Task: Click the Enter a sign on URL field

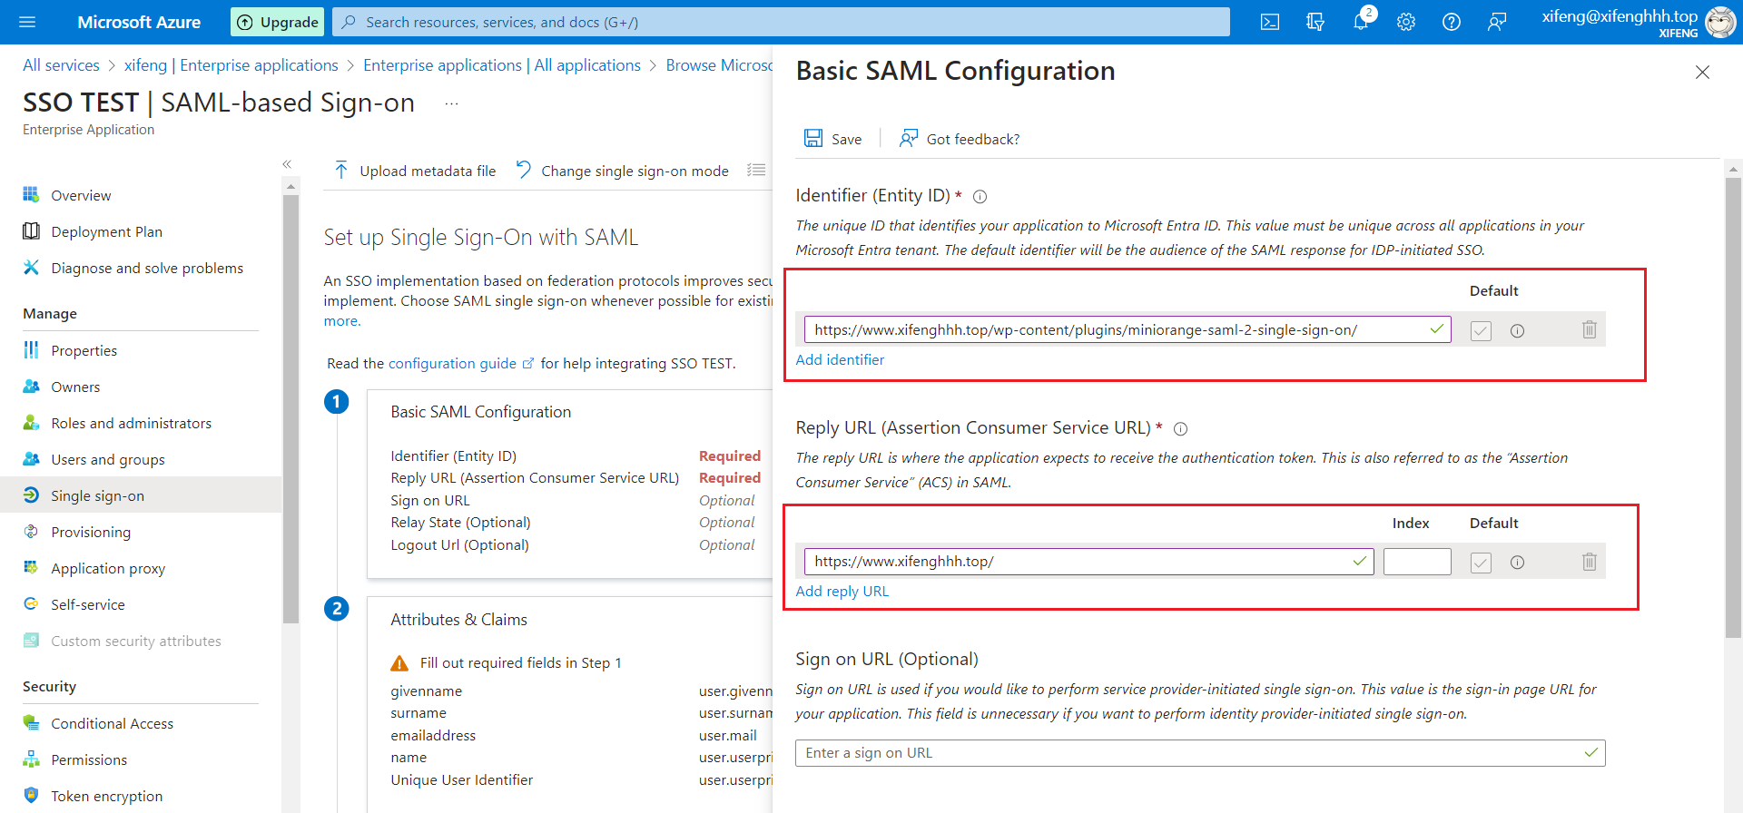Action: [1200, 753]
